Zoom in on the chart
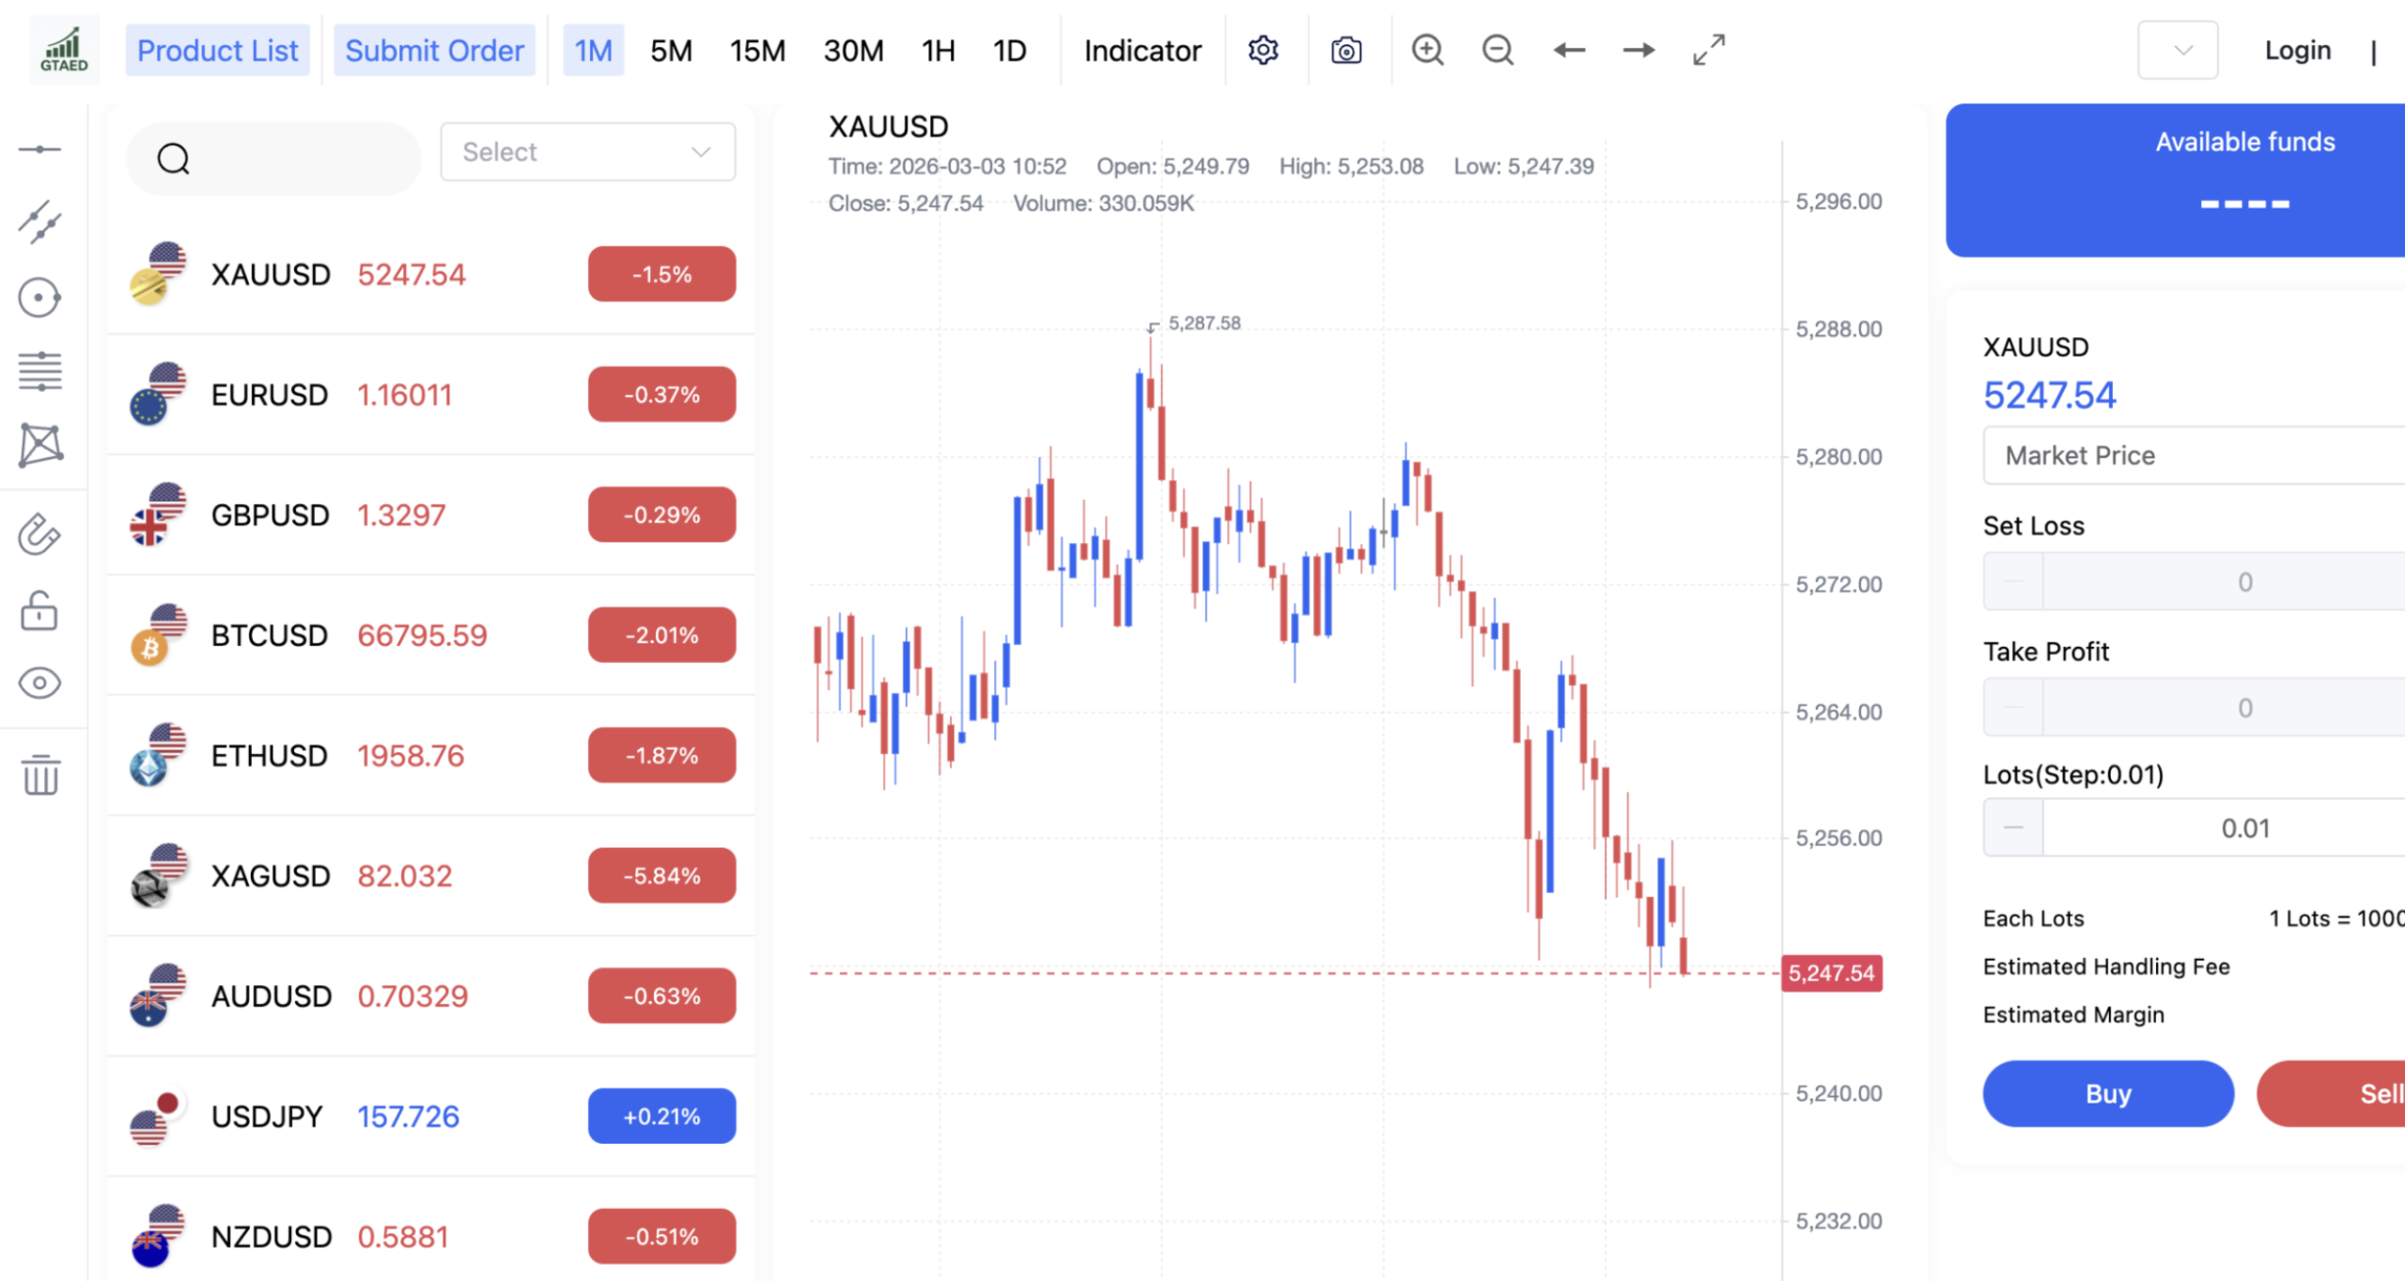 (x=1427, y=50)
